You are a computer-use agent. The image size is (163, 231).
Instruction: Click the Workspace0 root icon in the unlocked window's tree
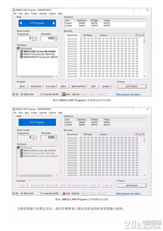point(18,49)
